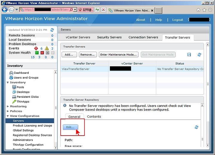The width and height of the screenshot is (215, 155).
Task: Open the About link in header
Action: point(141,20)
